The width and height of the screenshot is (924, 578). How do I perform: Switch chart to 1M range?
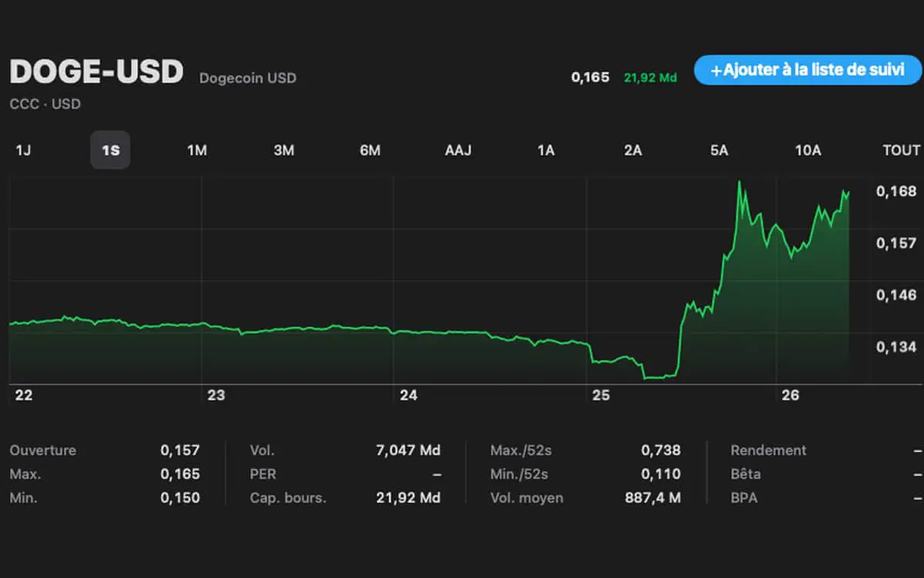coord(197,150)
